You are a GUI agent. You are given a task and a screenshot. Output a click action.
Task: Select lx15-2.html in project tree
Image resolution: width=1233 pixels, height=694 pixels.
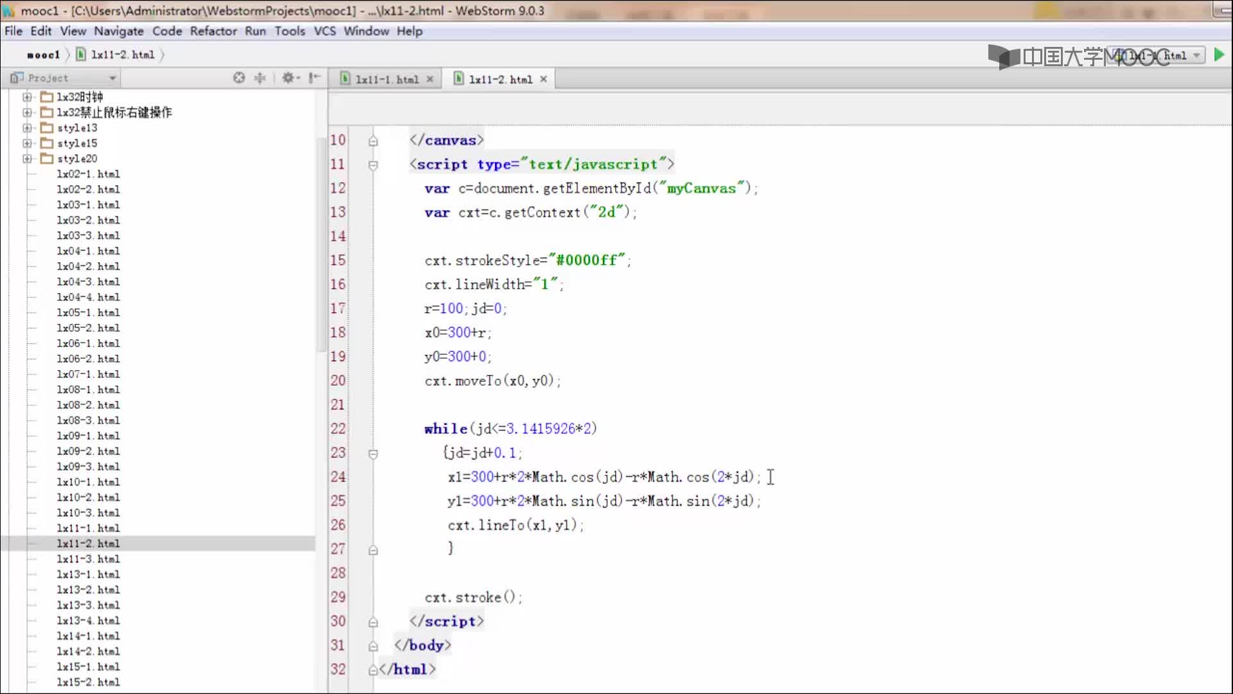[x=88, y=682]
